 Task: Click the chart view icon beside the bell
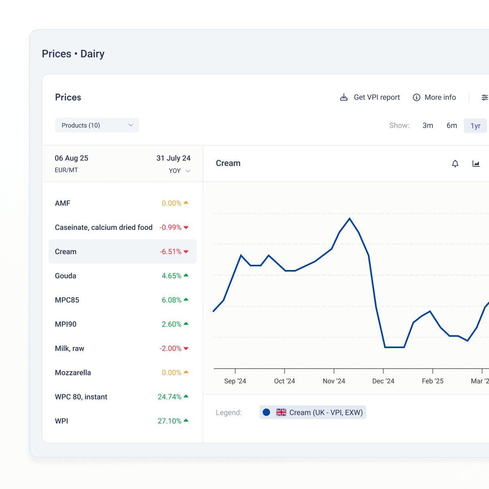click(x=476, y=164)
